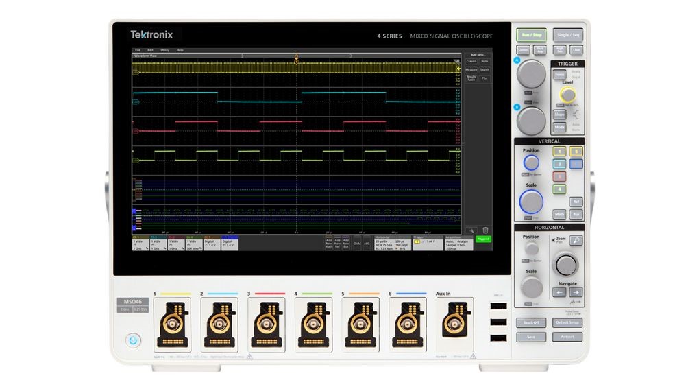Click the Measure button
The width and height of the screenshot is (699, 391).
[x=471, y=70]
